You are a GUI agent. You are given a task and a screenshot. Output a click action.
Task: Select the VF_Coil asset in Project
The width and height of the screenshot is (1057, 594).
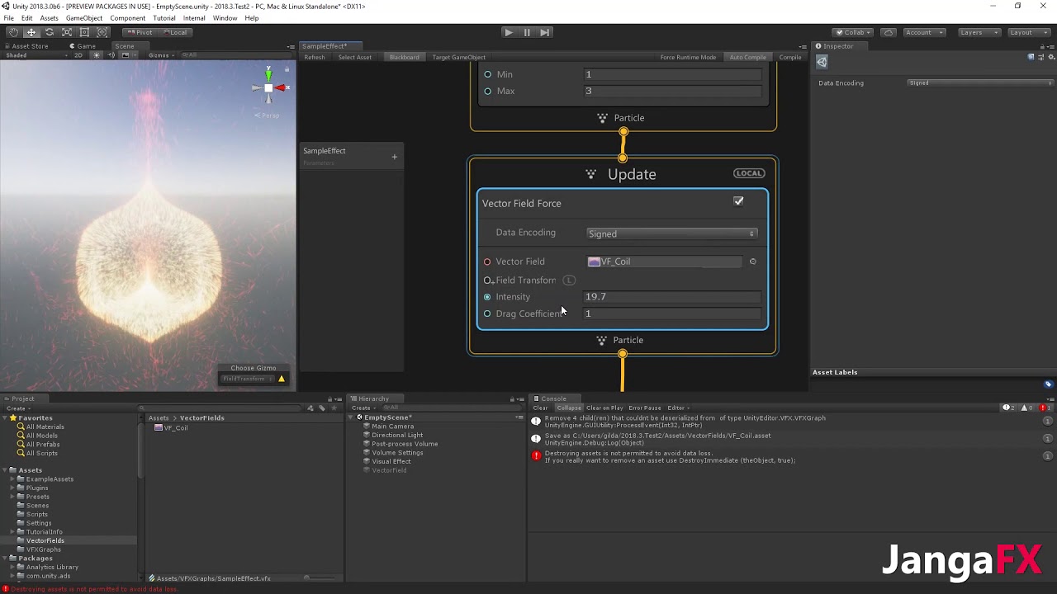coord(171,427)
